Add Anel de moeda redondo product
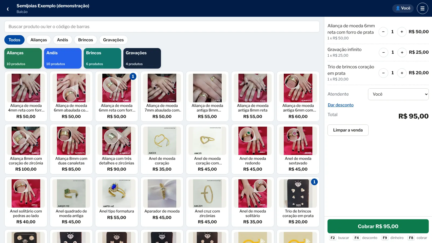This screenshot has height=243, width=432. pos(253,149)
